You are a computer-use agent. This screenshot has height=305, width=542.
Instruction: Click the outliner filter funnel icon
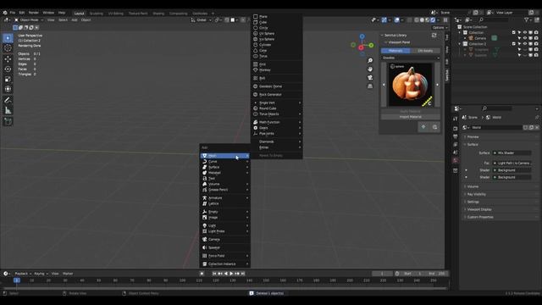(526, 20)
